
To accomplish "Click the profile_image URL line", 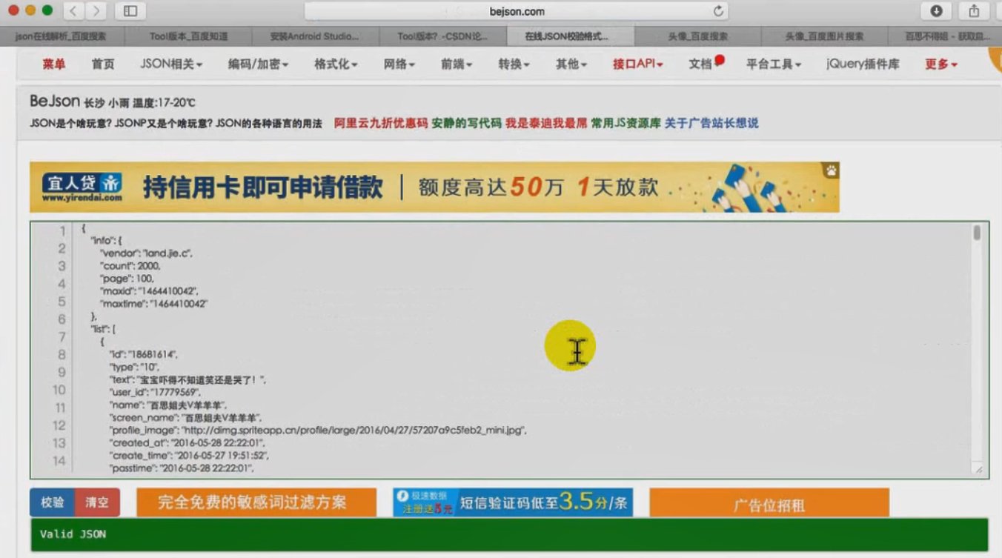I will tap(318, 431).
